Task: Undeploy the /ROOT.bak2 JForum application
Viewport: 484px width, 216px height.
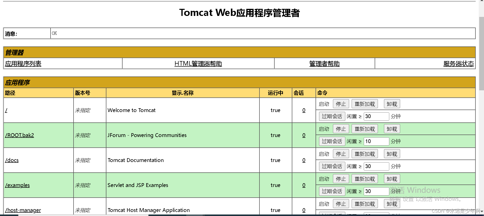Action: tap(392, 129)
